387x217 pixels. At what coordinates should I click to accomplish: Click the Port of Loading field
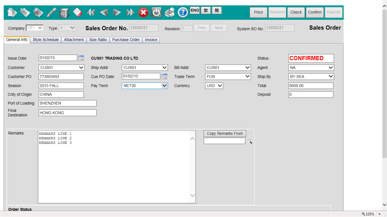pos(67,103)
